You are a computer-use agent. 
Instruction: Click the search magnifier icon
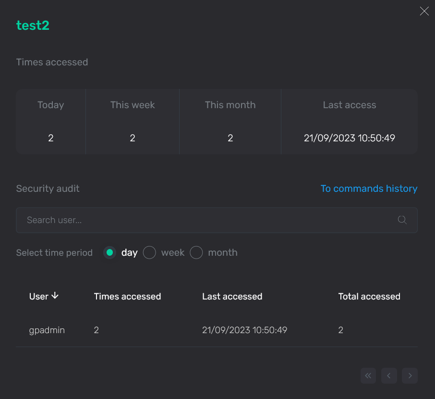tap(402, 220)
